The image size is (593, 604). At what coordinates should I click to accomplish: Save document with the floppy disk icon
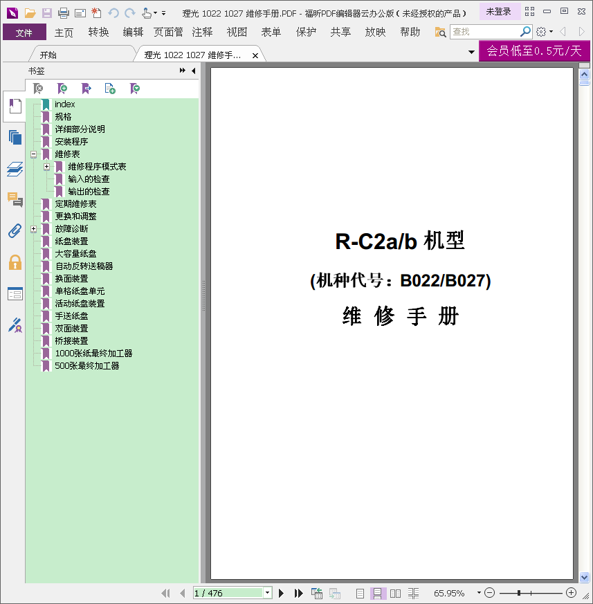[46, 13]
